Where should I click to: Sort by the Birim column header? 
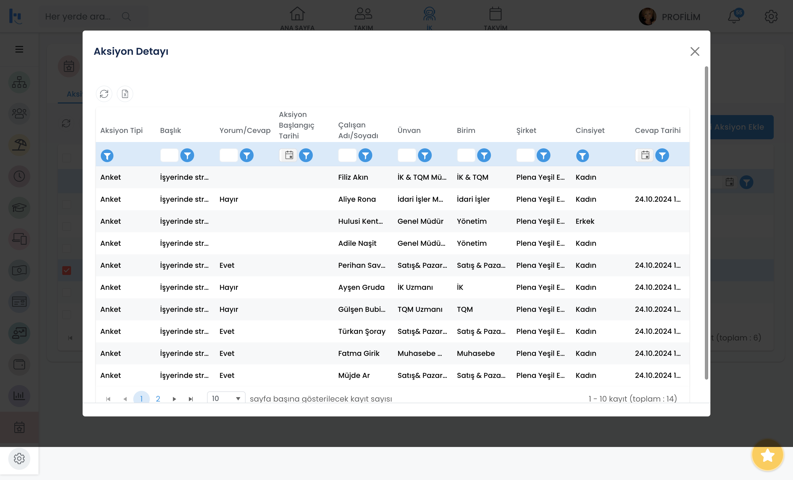(466, 130)
